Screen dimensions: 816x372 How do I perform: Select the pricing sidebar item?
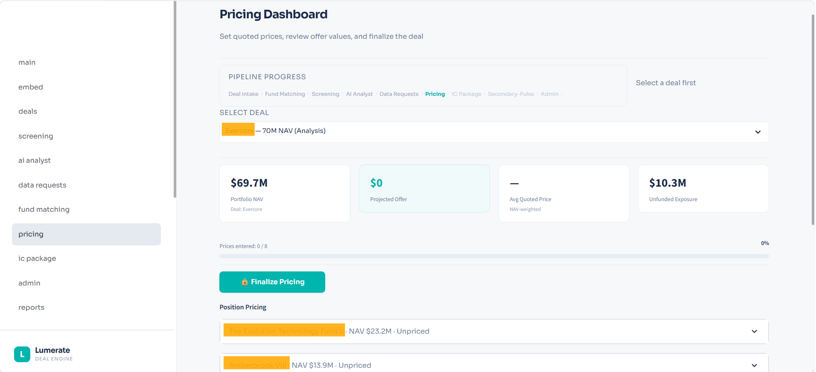86,234
